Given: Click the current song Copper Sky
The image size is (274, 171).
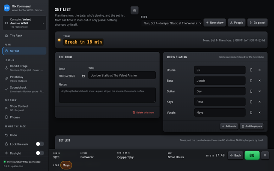Looking at the screenshot, I should pos(125,157).
